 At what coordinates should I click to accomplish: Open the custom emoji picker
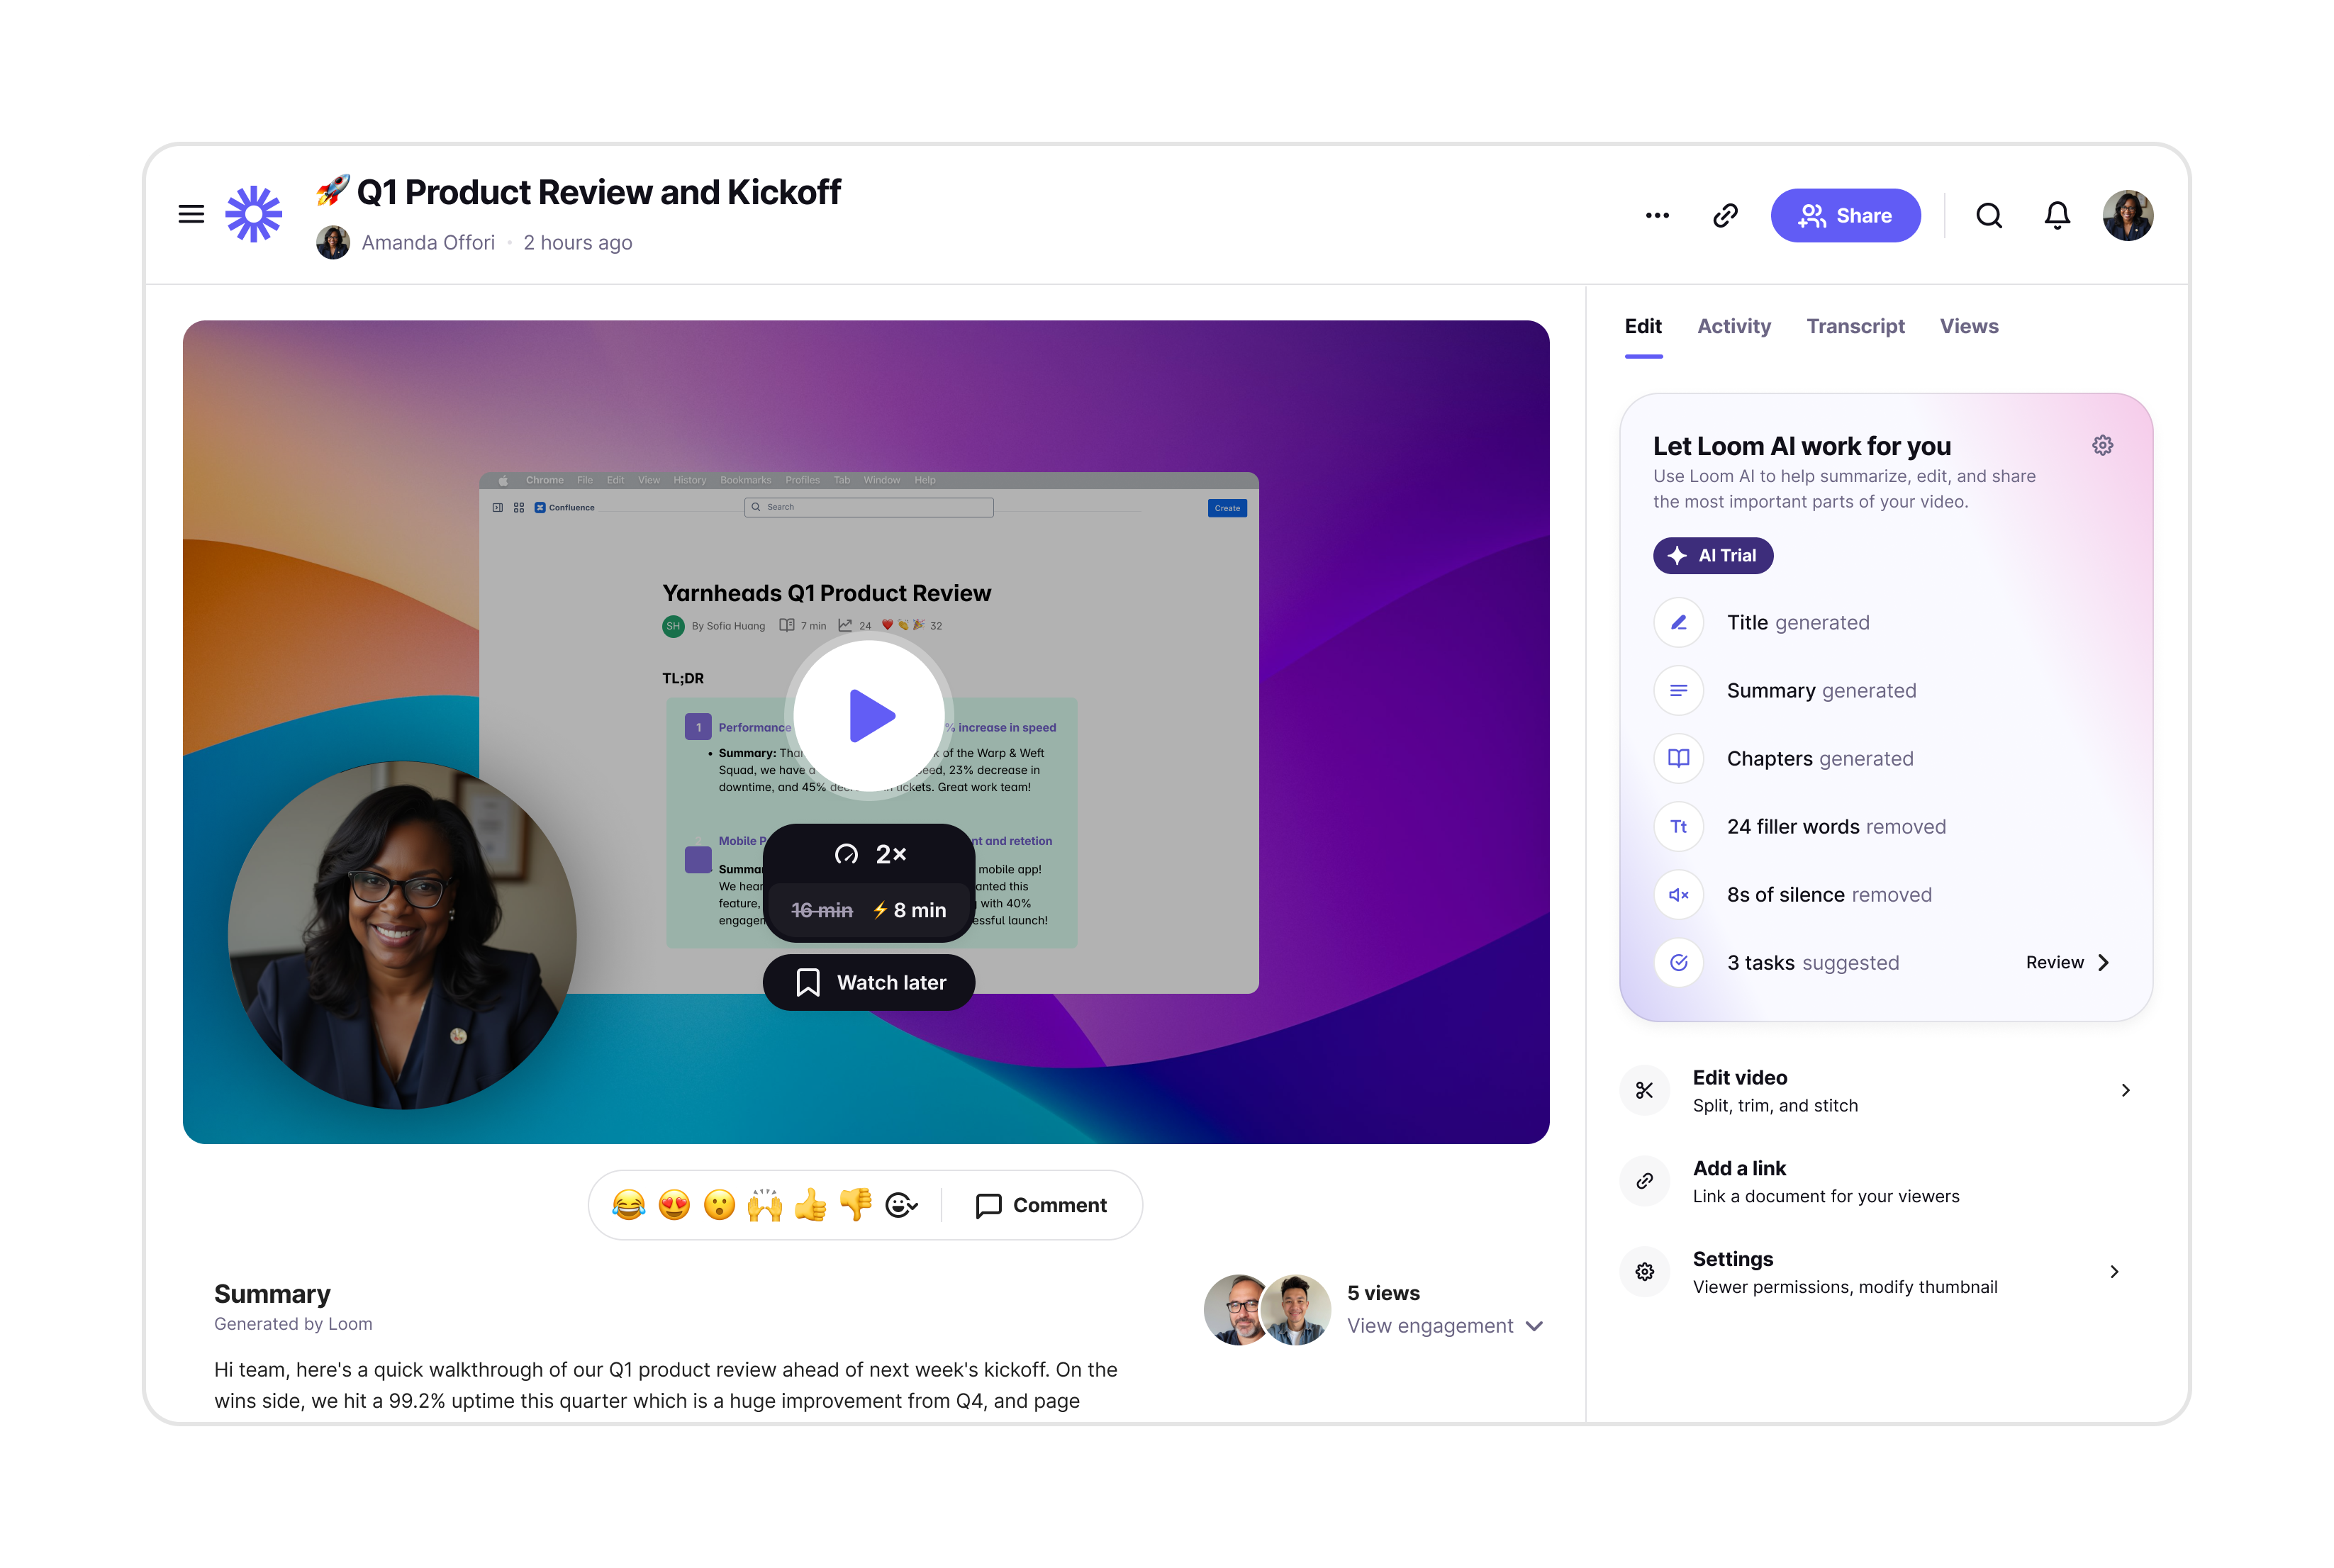coord(902,1205)
